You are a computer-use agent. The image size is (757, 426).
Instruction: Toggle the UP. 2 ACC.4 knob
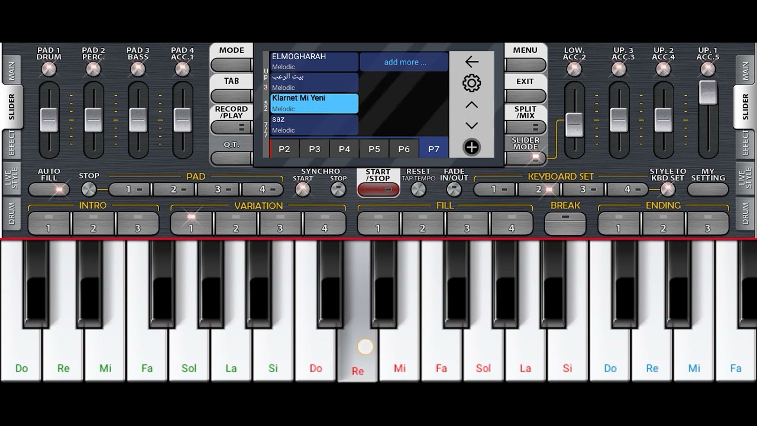[x=663, y=69]
